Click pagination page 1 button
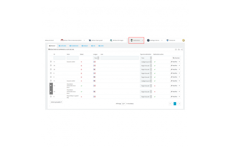 tap(175, 104)
